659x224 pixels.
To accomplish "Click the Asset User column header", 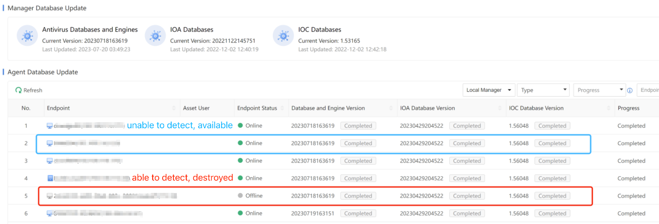I will click(x=196, y=108).
